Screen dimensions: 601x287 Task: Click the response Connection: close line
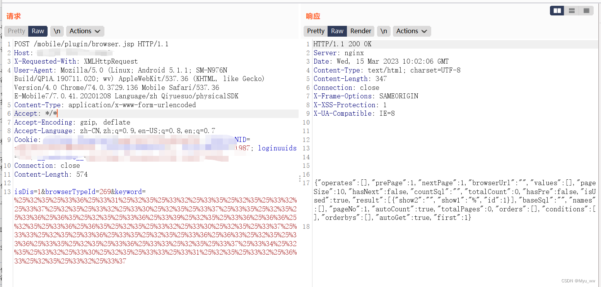[346, 88]
